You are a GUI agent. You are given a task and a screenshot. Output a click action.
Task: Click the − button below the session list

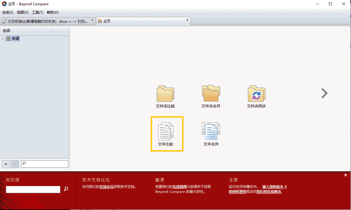tap(15, 164)
